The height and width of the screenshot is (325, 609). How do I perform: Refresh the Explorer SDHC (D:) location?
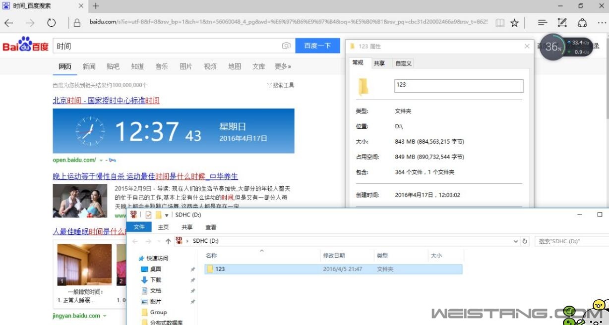(x=525, y=241)
